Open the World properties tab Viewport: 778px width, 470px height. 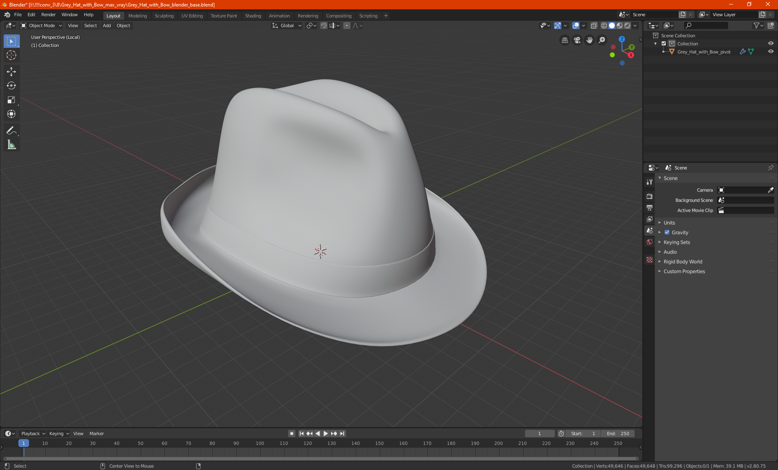point(650,242)
